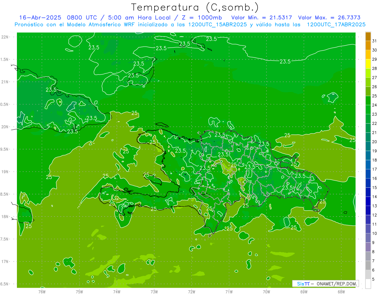Select the "1200UTC_17ABR2025" valid-until time
This screenshot has width=383, height=296.
[x=336, y=25]
